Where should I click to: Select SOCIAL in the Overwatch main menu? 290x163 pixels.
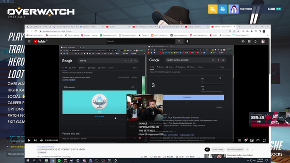click(x=14, y=96)
